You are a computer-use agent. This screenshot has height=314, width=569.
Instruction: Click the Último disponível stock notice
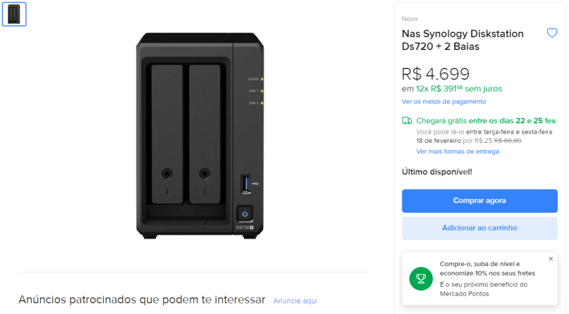click(437, 172)
